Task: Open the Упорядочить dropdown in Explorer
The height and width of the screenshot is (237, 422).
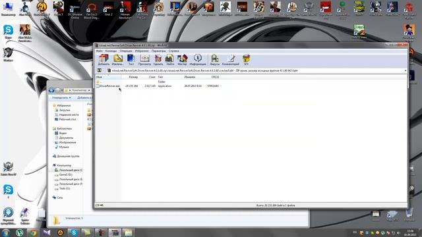Action: tap(61, 98)
